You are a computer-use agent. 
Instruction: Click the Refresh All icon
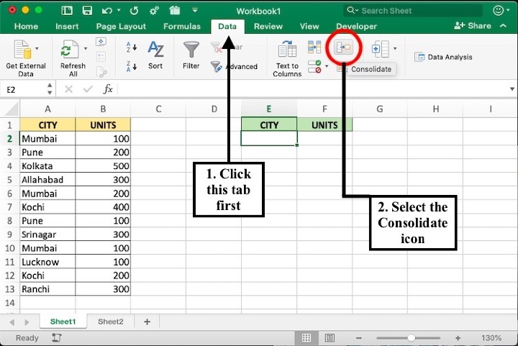(70, 50)
